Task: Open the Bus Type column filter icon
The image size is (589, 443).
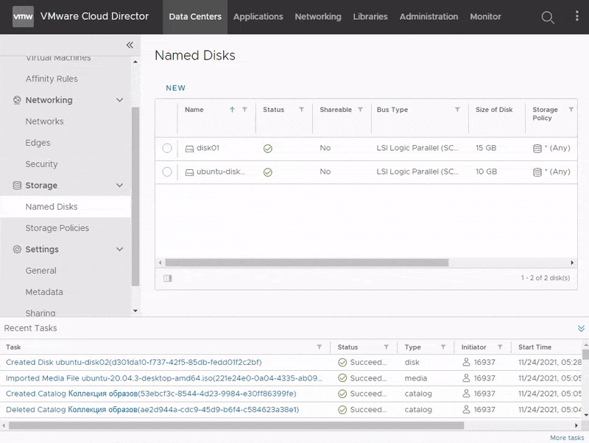Action: 457,110
